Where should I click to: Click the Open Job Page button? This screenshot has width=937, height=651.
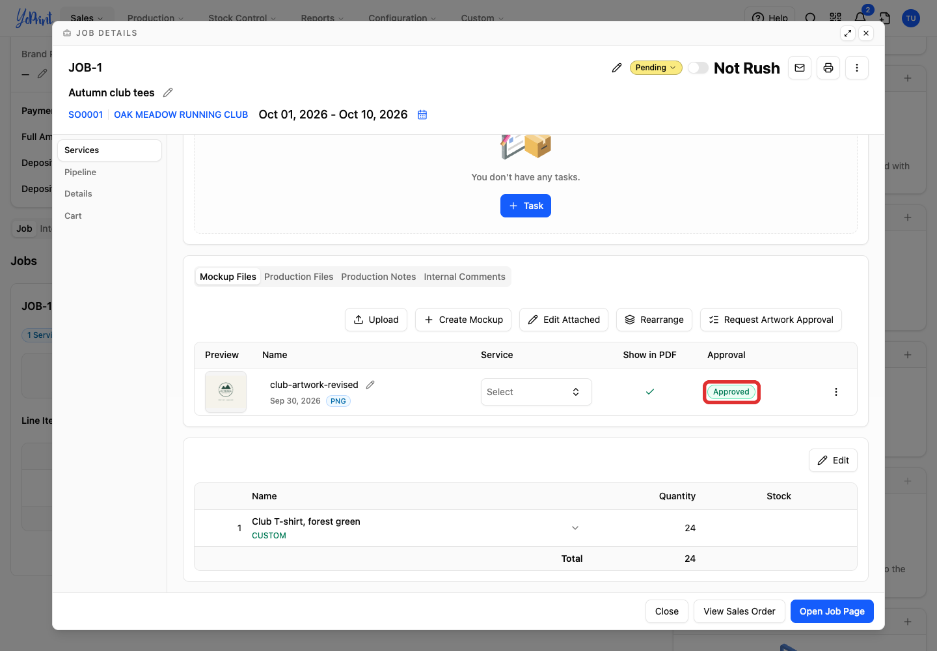(x=832, y=611)
